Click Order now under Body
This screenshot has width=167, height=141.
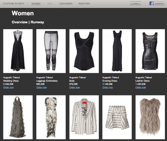(74, 88)
